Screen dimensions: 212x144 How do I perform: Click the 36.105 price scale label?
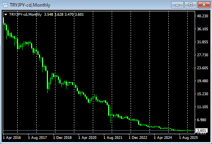pos(203,29)
